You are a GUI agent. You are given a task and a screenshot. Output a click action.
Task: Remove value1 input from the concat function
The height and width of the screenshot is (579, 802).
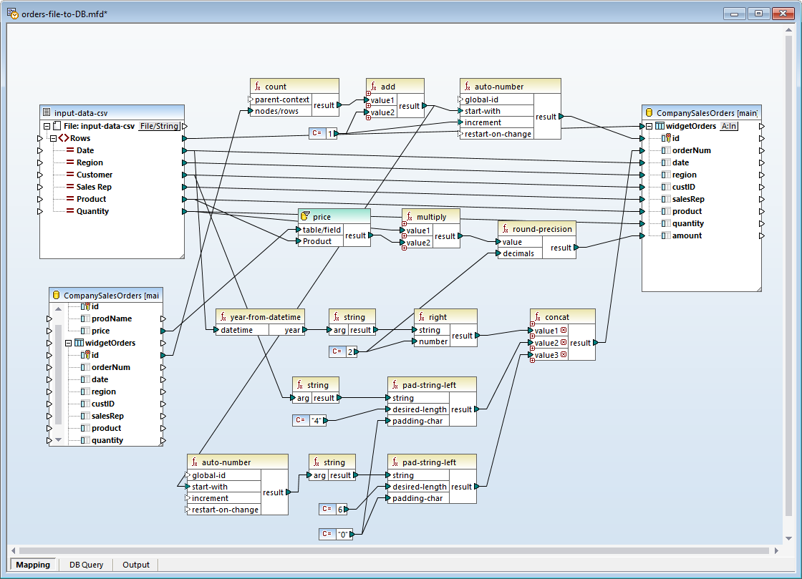(x=564, y=331)
